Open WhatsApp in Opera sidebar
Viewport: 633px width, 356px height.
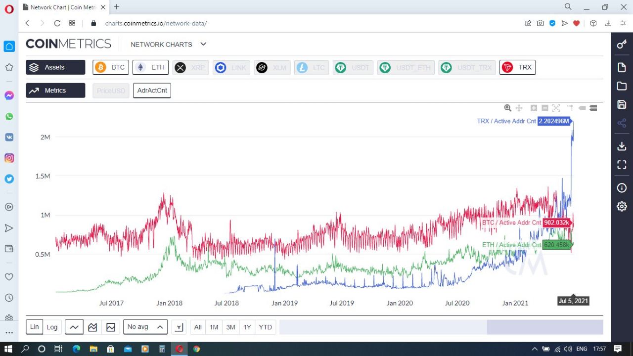pos(9,117)
